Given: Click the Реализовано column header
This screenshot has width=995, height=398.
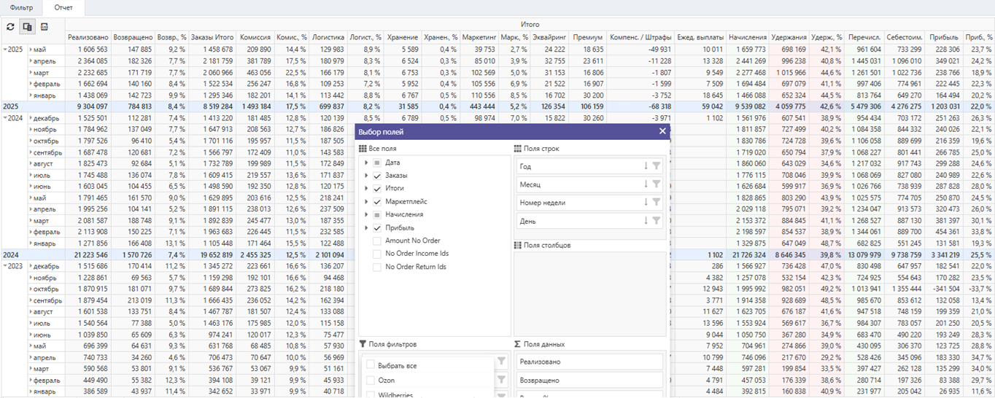Looking at the screenshot, I should click(x=88, y=37).
